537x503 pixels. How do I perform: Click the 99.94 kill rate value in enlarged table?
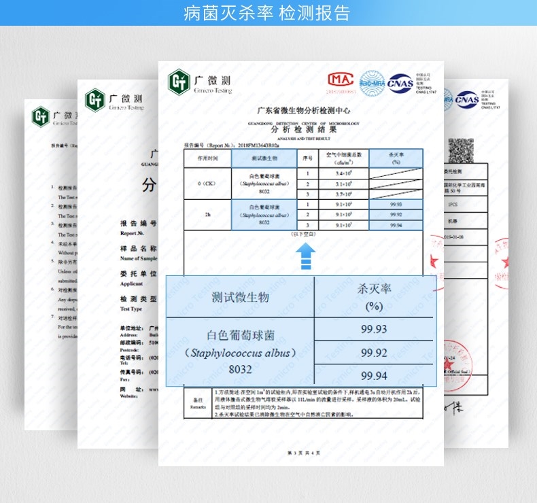(374, 375)
